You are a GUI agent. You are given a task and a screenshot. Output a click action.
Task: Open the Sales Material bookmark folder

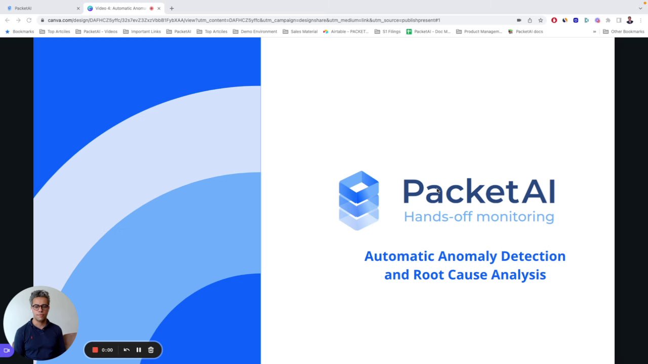click(x=300, y=31)
